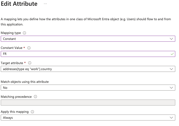Expand the chevron on the No dropdown
The height and width of the screenshot is (126, 179).
click(x=171, y=88)
